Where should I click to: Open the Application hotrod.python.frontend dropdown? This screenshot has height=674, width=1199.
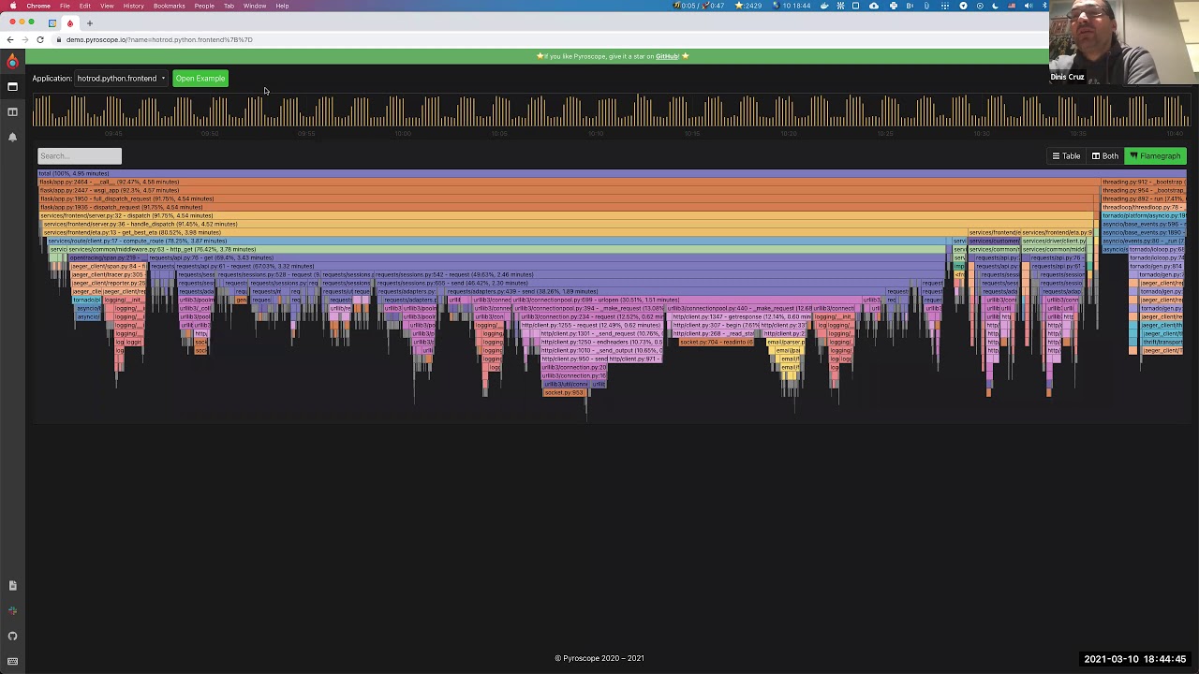click(x=122, y=79)
